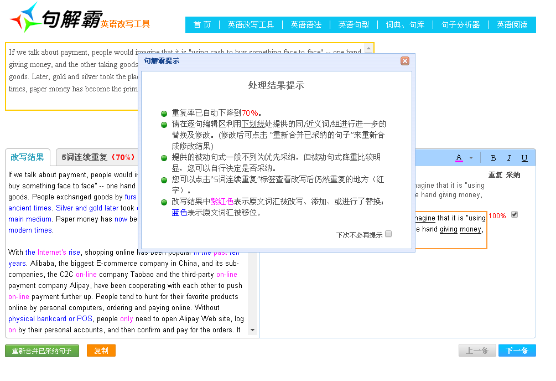Image resolution: width=556 pixels, height=381 pixels.
Task: Open 英语改写工具 menu item
Action: coord(251,25)
